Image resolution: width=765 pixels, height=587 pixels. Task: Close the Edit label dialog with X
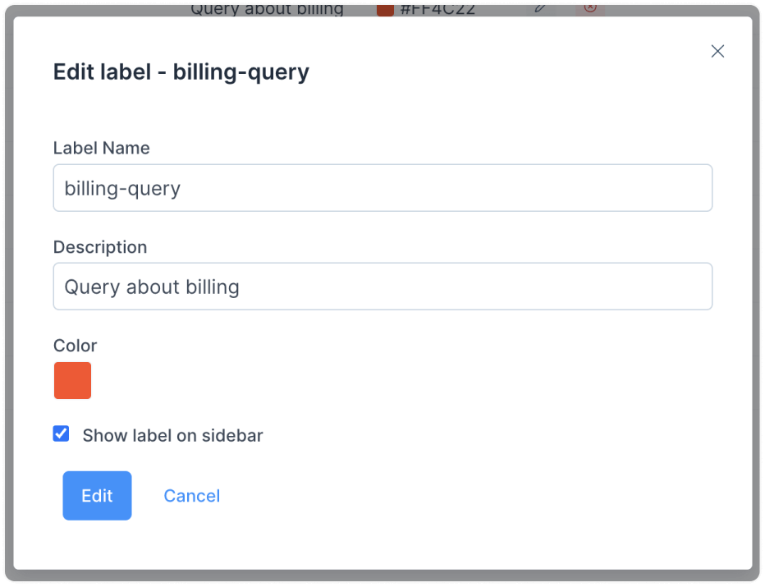point(717,51)
